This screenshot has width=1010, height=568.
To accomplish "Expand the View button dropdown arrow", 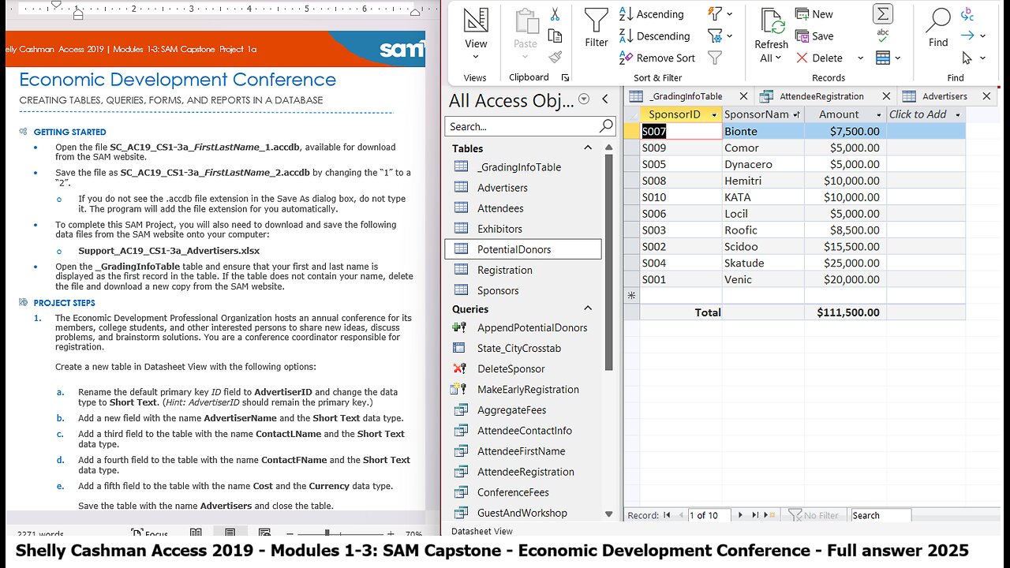I will 476,57.
